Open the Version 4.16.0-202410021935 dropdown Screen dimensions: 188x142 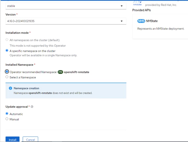pos(66,21)
